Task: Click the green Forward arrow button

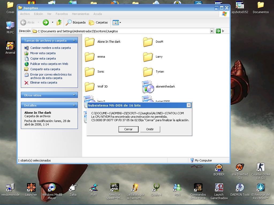Action: click(x=46, y=22)
